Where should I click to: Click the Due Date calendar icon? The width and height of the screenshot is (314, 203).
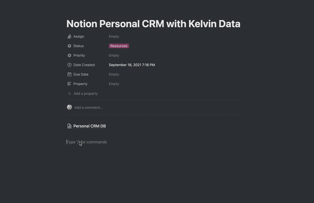69,74
